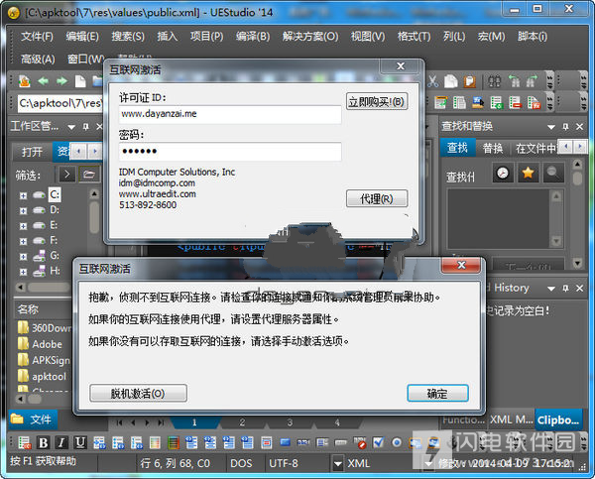Screen dimensions: 595x479
Task: Click the scissors Cut icon
Action: pyautogui.click(x=433, y=81)
